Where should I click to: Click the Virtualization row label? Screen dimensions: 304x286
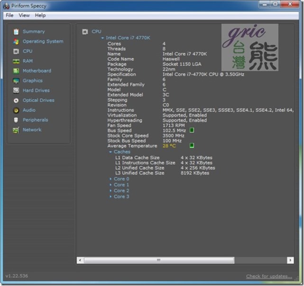point(122,115)
